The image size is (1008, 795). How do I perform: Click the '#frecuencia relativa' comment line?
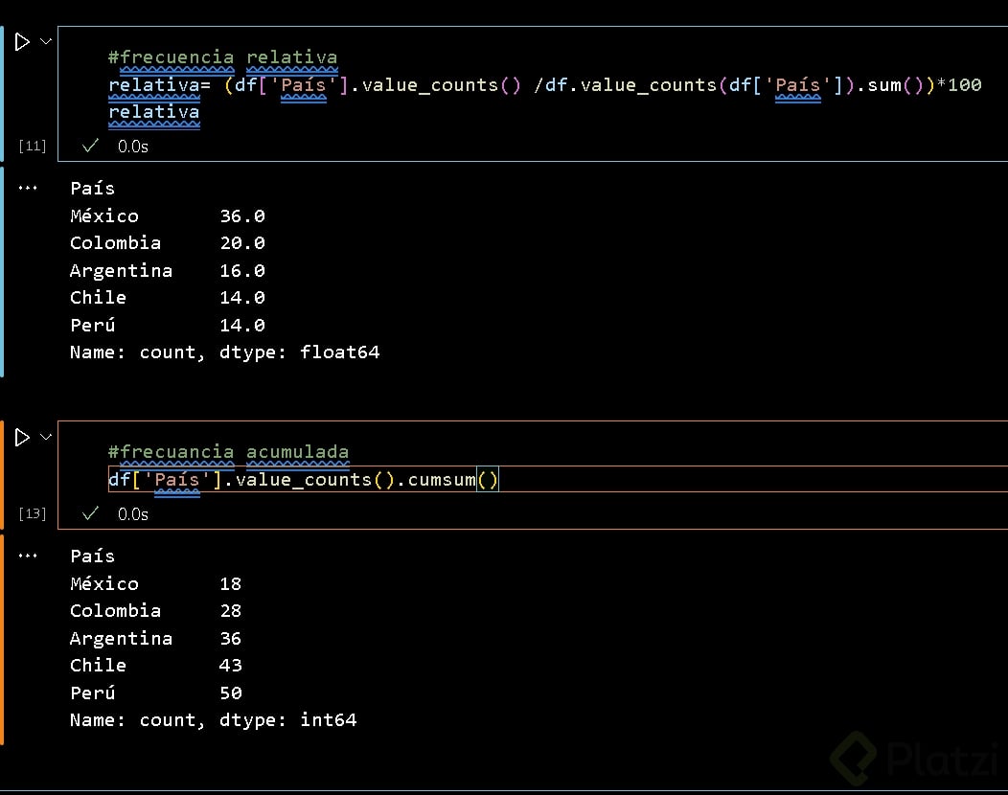tap(222, 57)
